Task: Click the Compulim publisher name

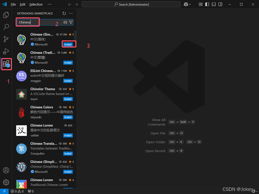Action: (x=37, y=154)
